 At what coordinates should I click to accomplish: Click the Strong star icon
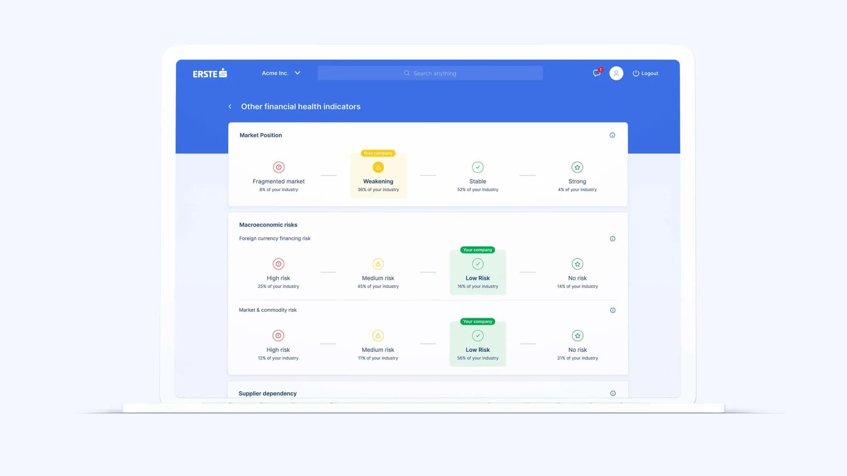[x=577, y=167]
